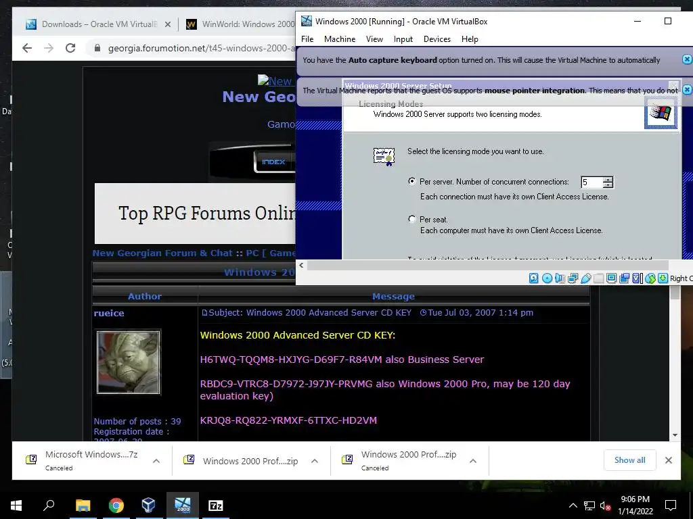Viewport: 693px width, 519px height.
Task: Reload the forum page in Chrome
Action: (70, 48)
